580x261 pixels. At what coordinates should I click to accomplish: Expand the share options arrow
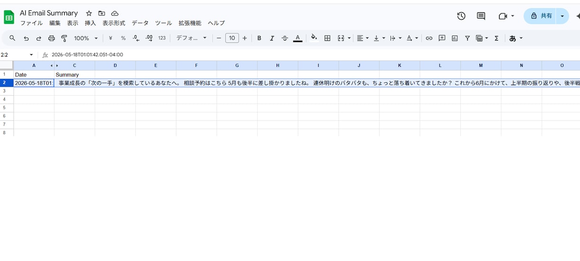(x=562, y=16)
